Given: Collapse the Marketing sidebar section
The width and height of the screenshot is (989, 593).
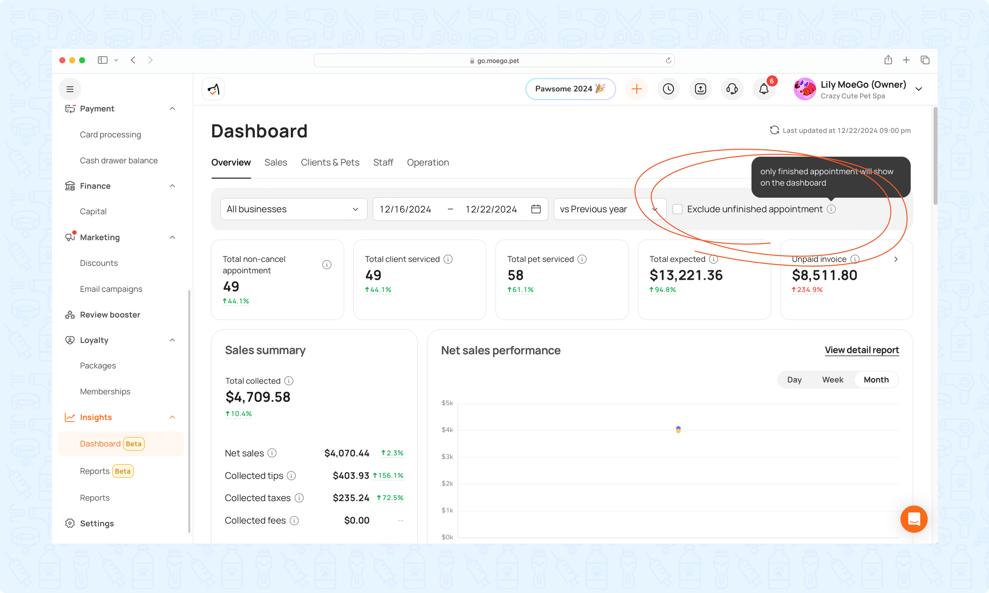Looking at the screenshot, I should 172,237.
